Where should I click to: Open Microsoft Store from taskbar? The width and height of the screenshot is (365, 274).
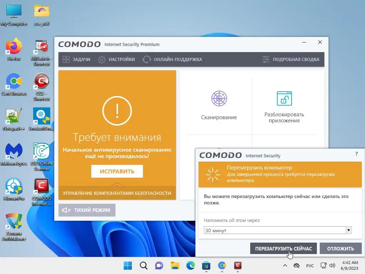206,265
